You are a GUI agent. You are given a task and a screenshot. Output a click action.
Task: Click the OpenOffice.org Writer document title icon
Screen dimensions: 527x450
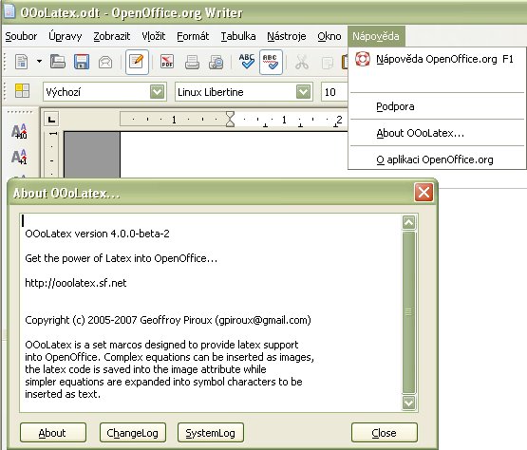[x=9, y=10]
